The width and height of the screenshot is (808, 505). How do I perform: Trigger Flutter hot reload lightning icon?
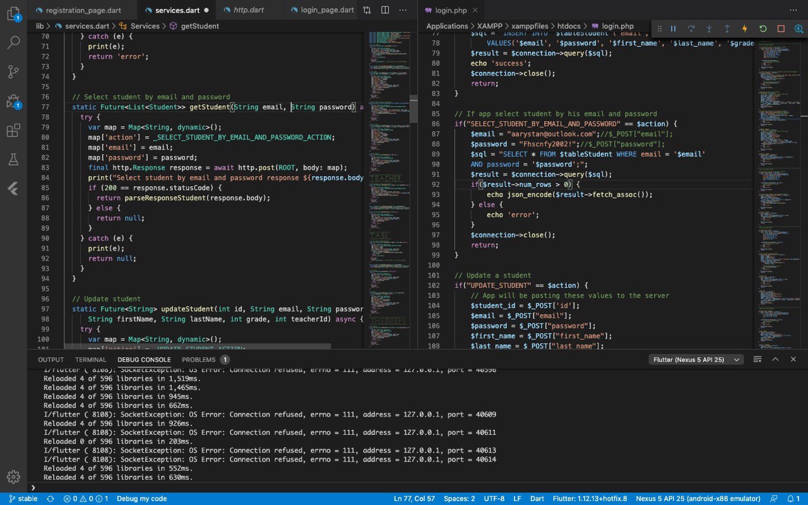pyautogui.click(x=744, y=28)
